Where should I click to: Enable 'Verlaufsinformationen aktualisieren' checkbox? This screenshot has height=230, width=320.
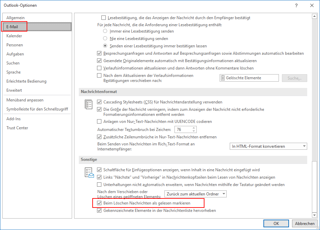point(99,68)
